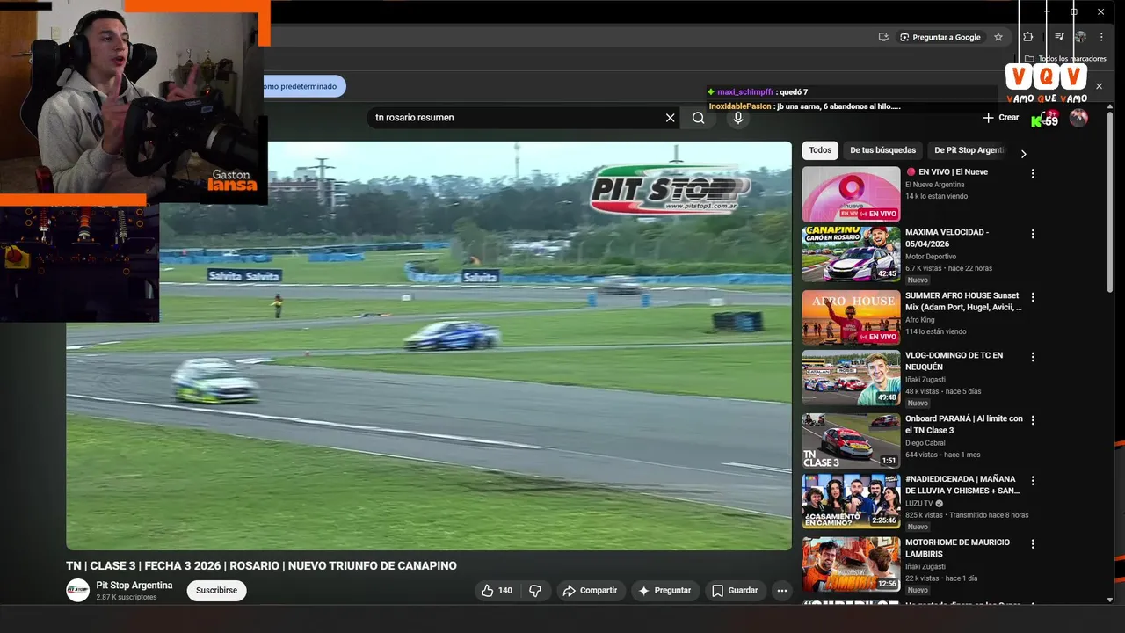This screenshot has height=633, width=1125.
Task: Click install app icon in address bar
Action: [883, 37]
